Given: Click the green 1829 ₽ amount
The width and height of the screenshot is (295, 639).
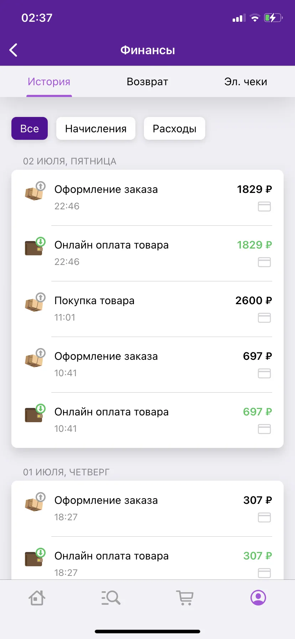Looking at the screenshot, I should [254, 245].
